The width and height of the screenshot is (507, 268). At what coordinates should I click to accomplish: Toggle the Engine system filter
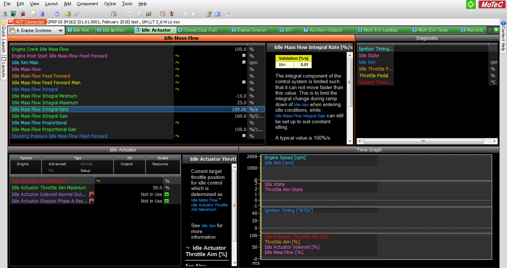[x=23, y=164]
